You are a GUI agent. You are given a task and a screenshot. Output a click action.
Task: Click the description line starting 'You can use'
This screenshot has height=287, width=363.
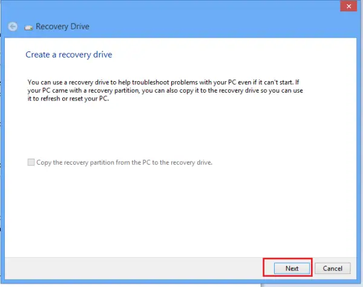click(x=163, y=82)
